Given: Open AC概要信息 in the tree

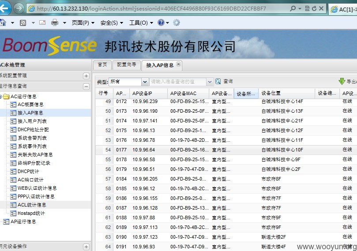Looking at the screenshot, I should tap(30, 104).
